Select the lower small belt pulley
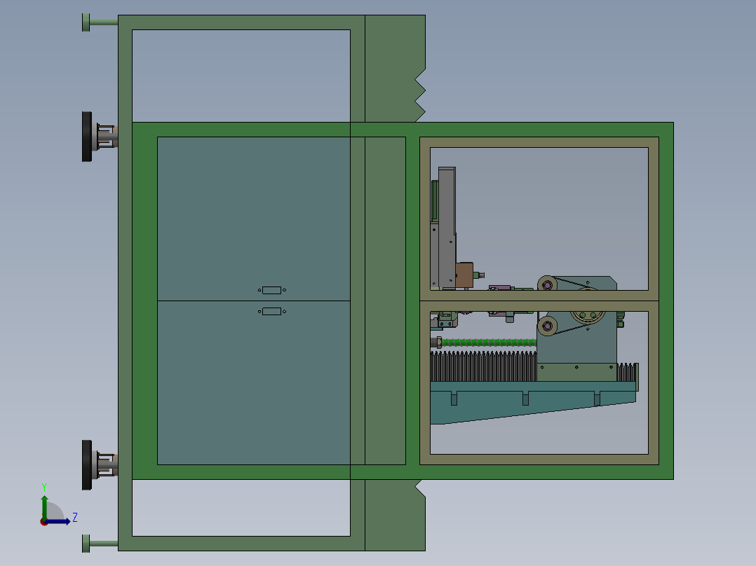This screenshot has height=566, width=756. point(547,326)
